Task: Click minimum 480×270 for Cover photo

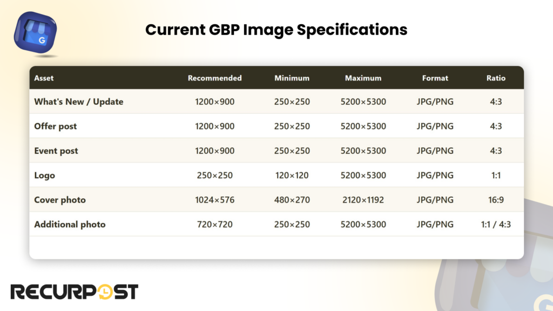Action: 292,200
